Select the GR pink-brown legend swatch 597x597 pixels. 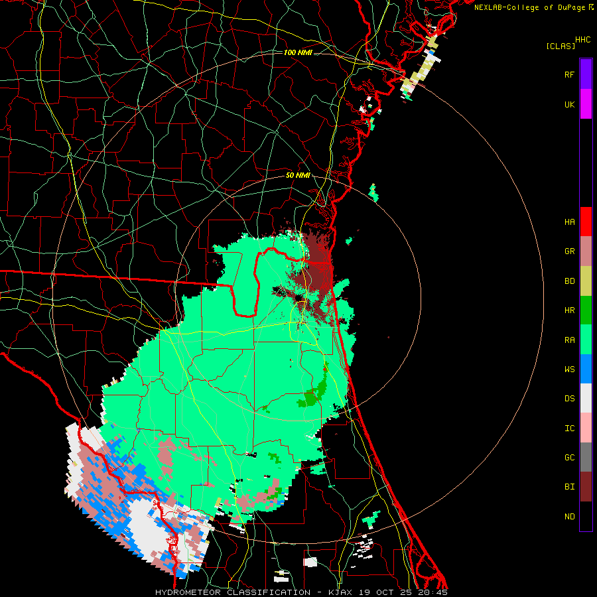[x=586, y=251]
